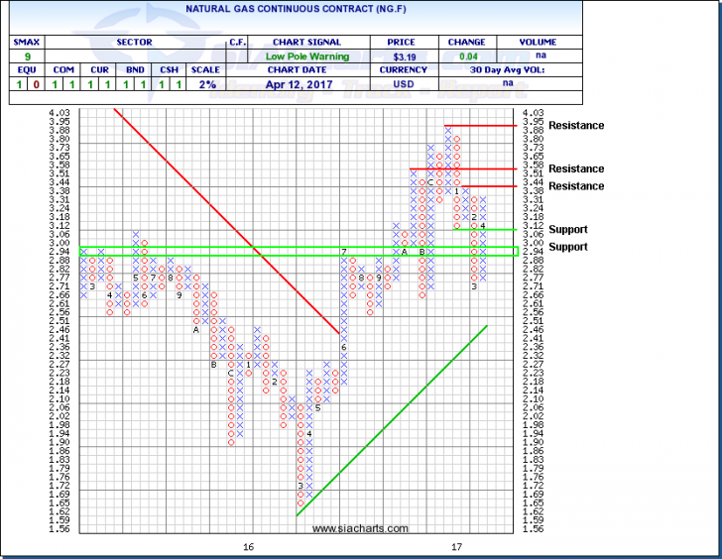The height and width of the screenshot is (559, 722).
Task: Click the chart title Natural Gas Continuous Contract
Action: (x=292, y=9)
